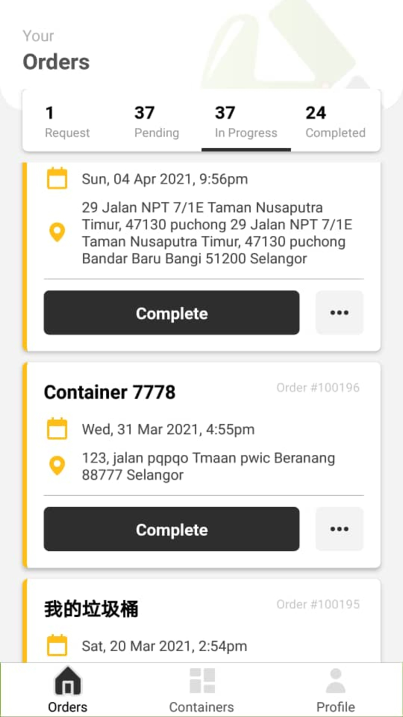Switch to the Request tab

(67, 122)
